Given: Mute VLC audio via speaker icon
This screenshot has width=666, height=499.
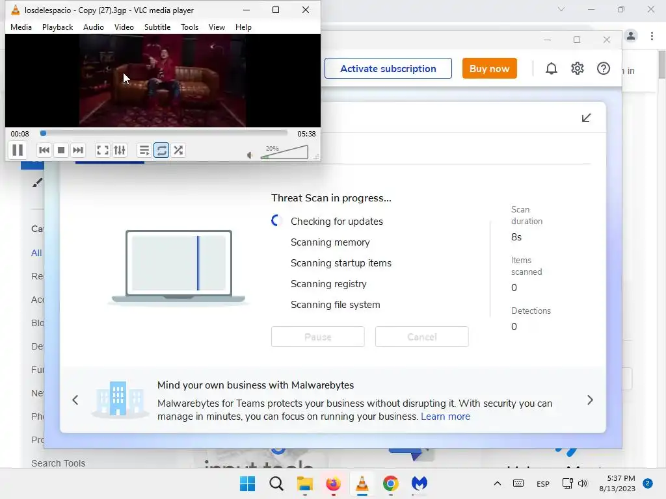Looking at the screenshot, I should click(x=250, y=155).
